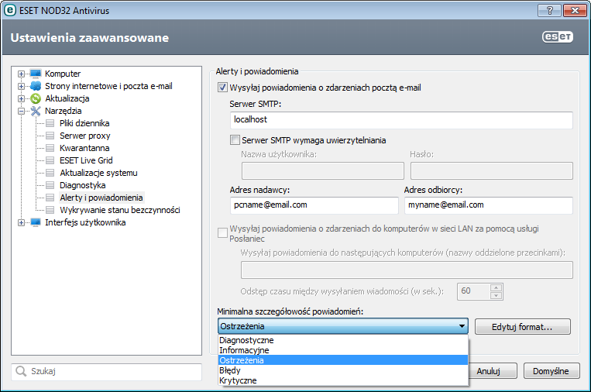Screen dimensions: 591x392
Task: Click the page icon beside Pliki dziennika
Action: pyautogui.click(x=50, y=123)
